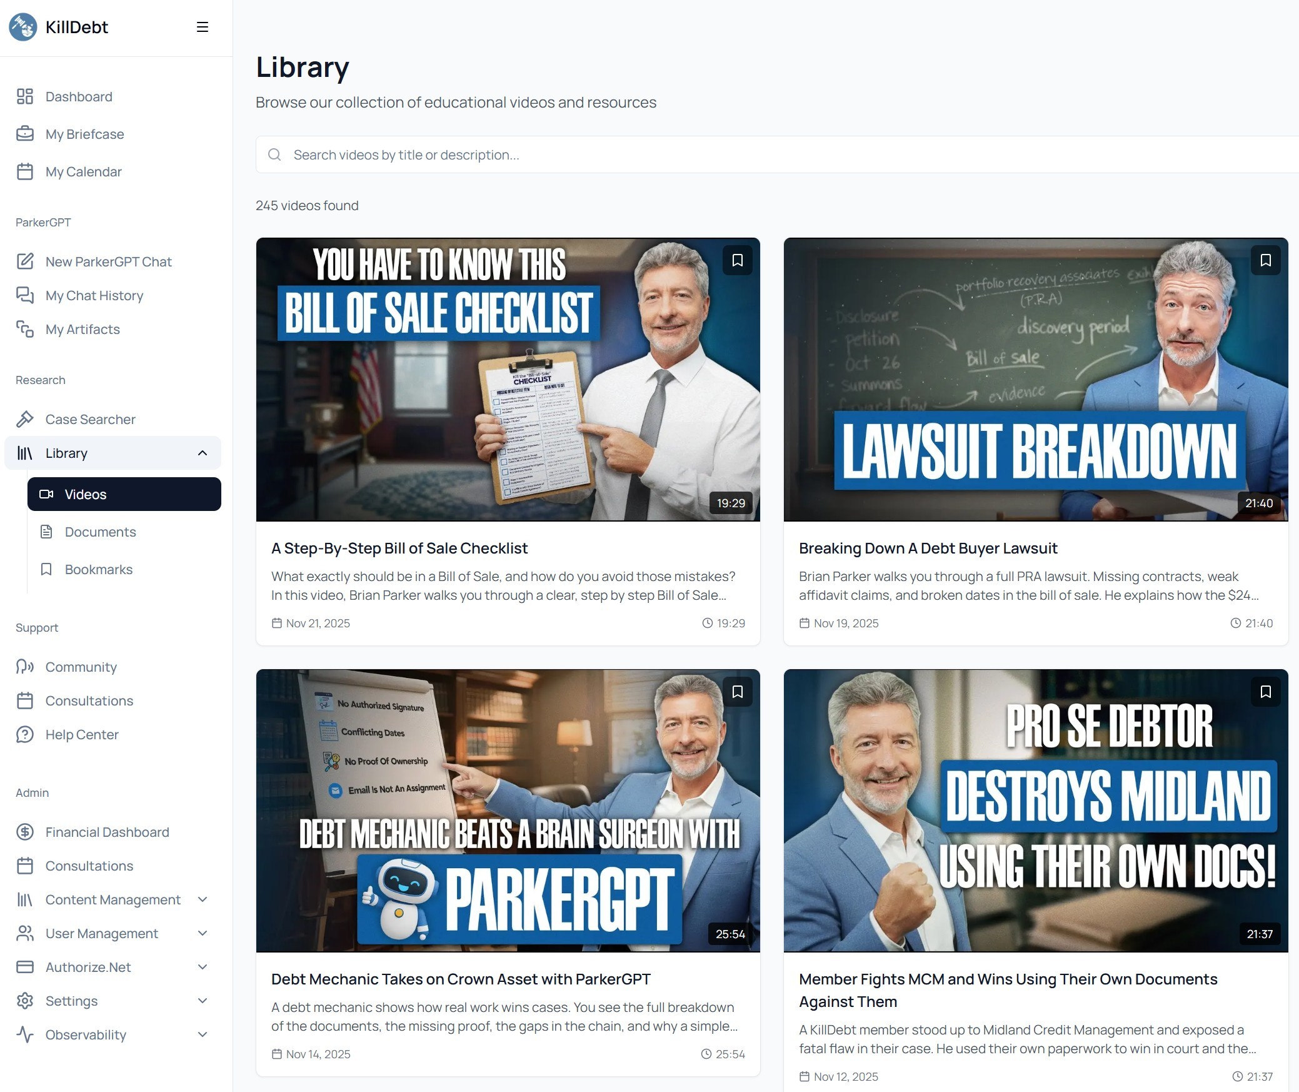
Task: Bookmark the Bill of Sale Checklist video
Action: (737, 260)
